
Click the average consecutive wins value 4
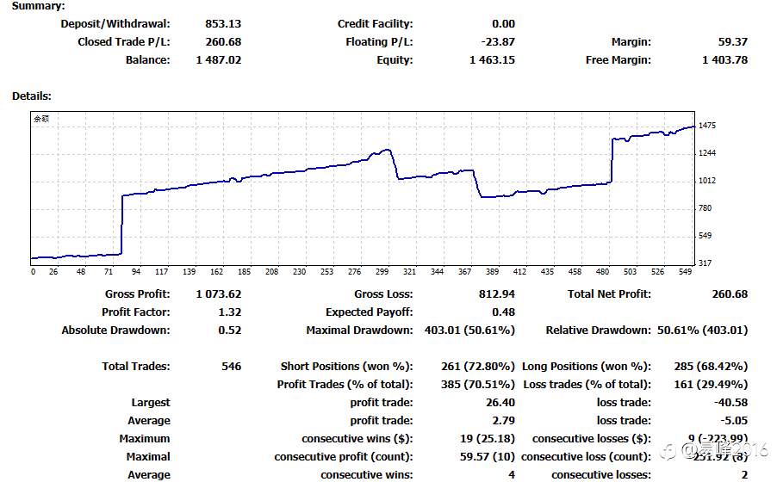point(512,475)
